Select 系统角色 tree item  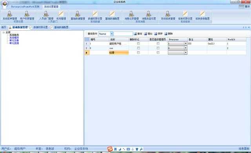(14, 35)
